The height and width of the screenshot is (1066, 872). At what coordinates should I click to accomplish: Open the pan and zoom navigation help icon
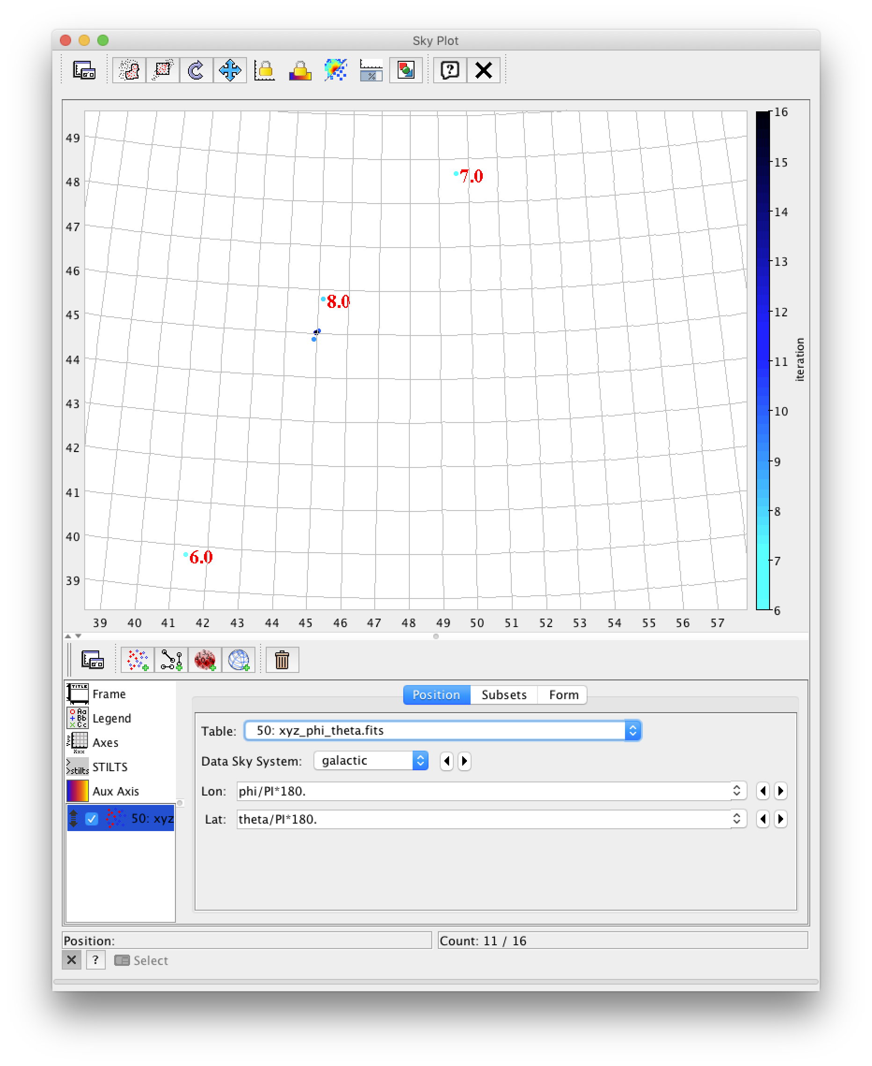230,70
